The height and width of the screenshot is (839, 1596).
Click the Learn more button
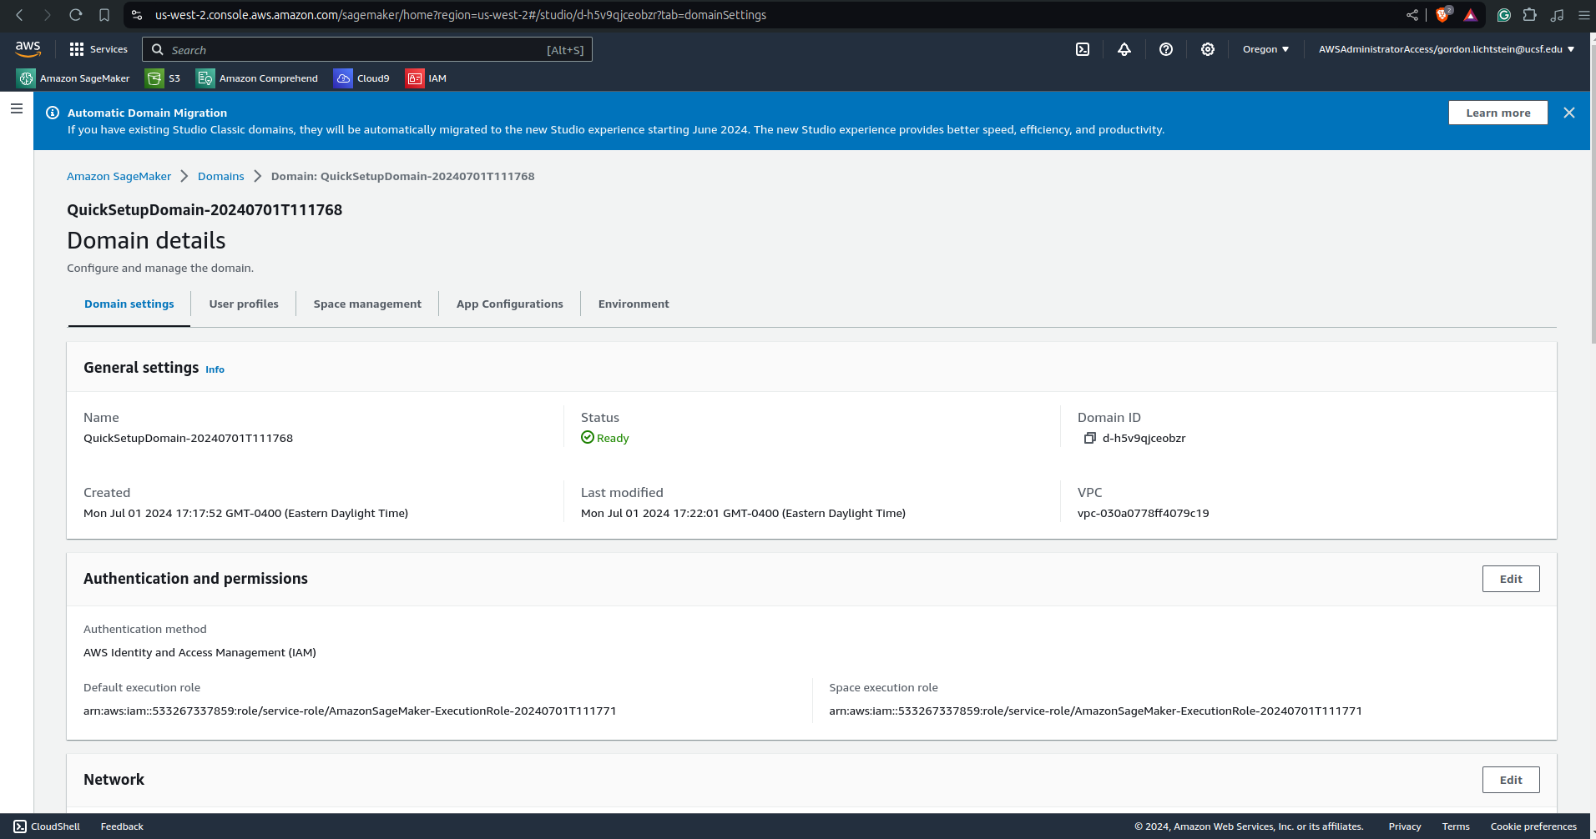(x=1498, y=113)
